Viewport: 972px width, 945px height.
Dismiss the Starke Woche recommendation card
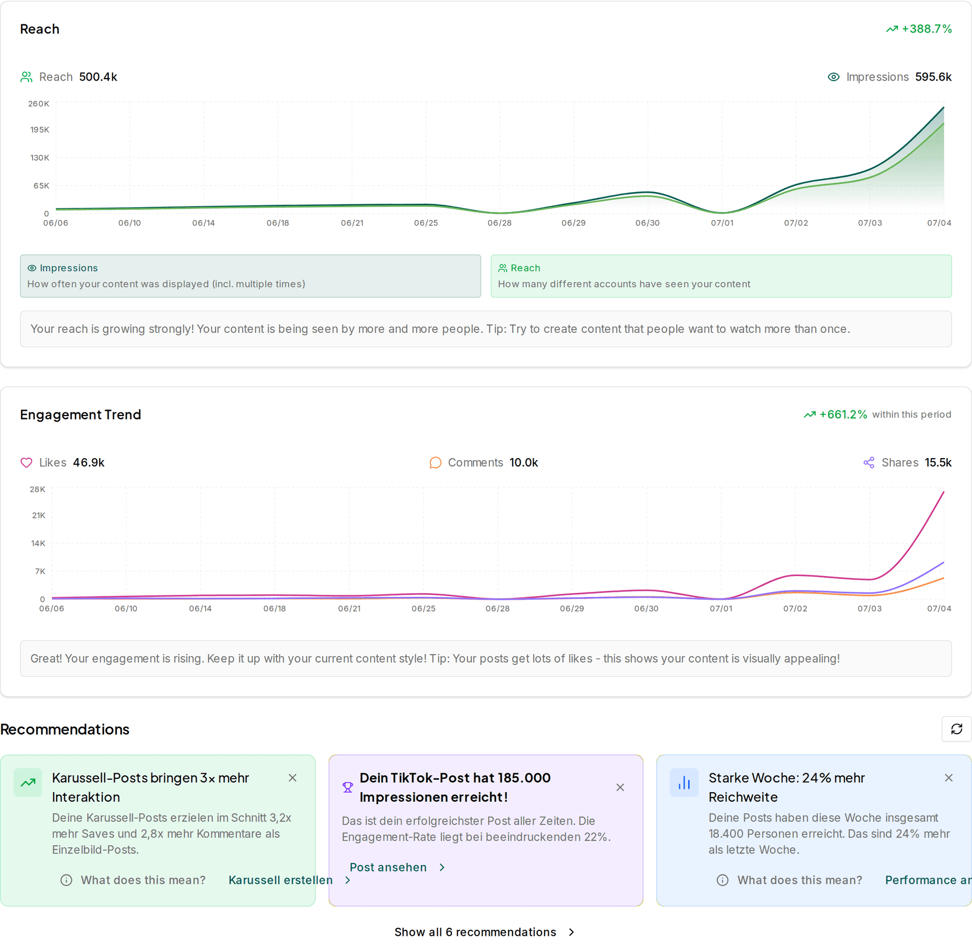(949, 778)
